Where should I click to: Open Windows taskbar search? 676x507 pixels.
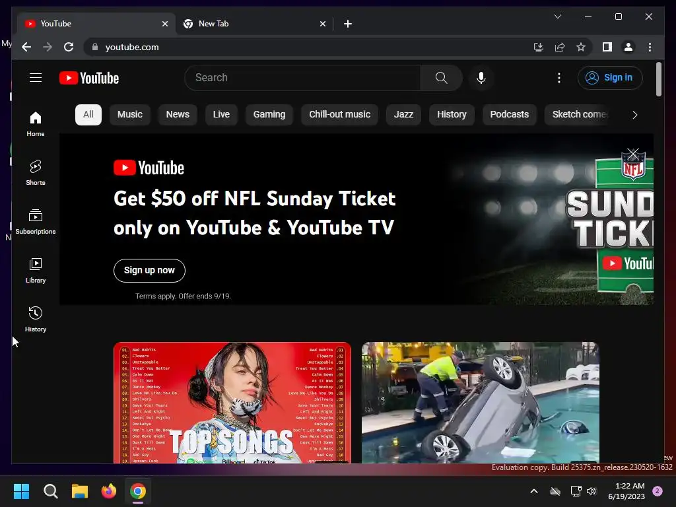click(50, 491)
